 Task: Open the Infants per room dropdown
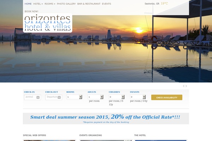click(x=138, y=97)
